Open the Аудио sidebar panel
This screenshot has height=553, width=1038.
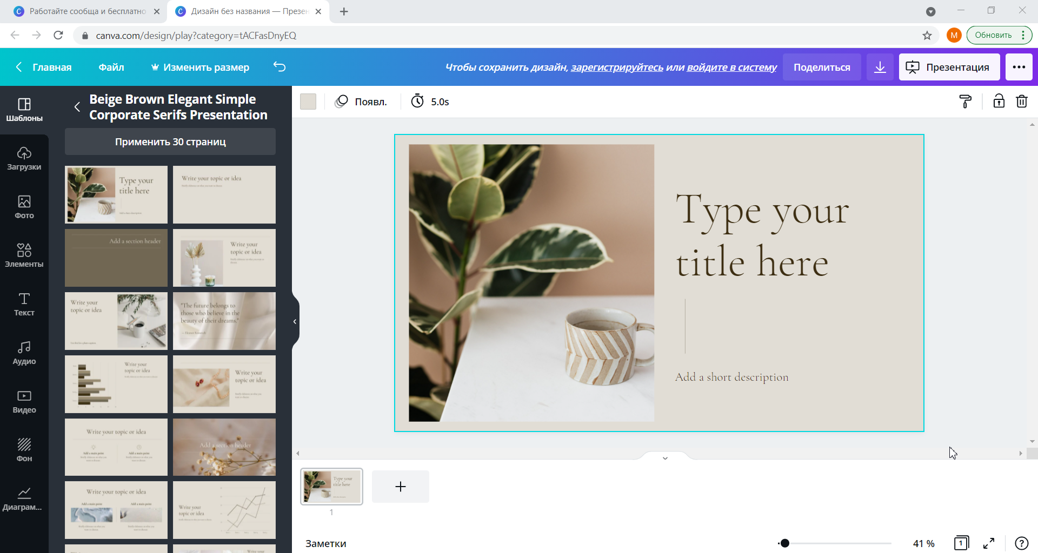pyautogui.click(x=24, y=353)
